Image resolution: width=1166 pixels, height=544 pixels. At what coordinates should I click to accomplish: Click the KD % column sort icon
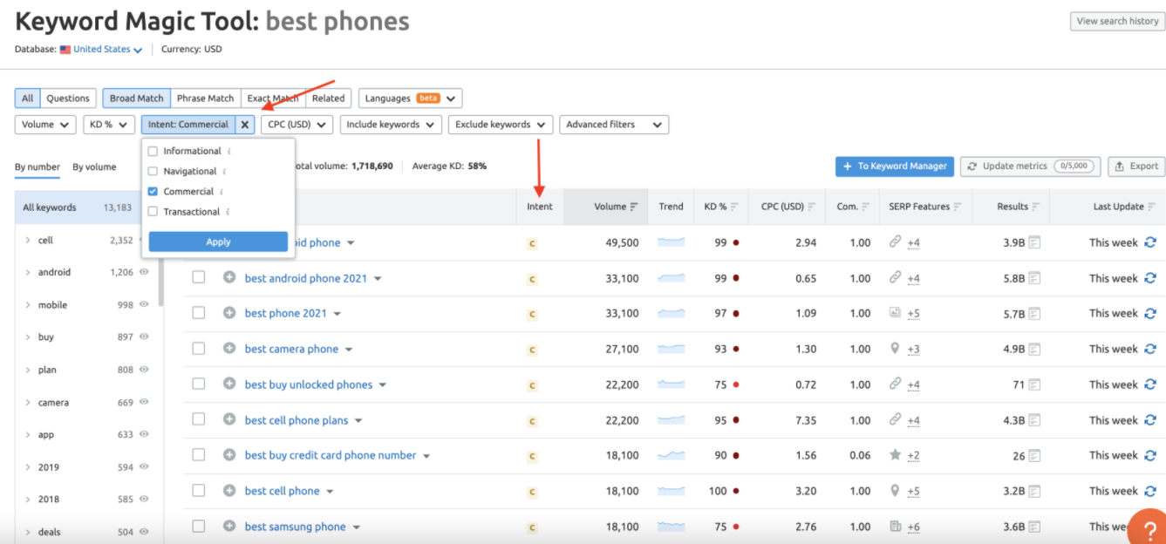tap(734, 207)
